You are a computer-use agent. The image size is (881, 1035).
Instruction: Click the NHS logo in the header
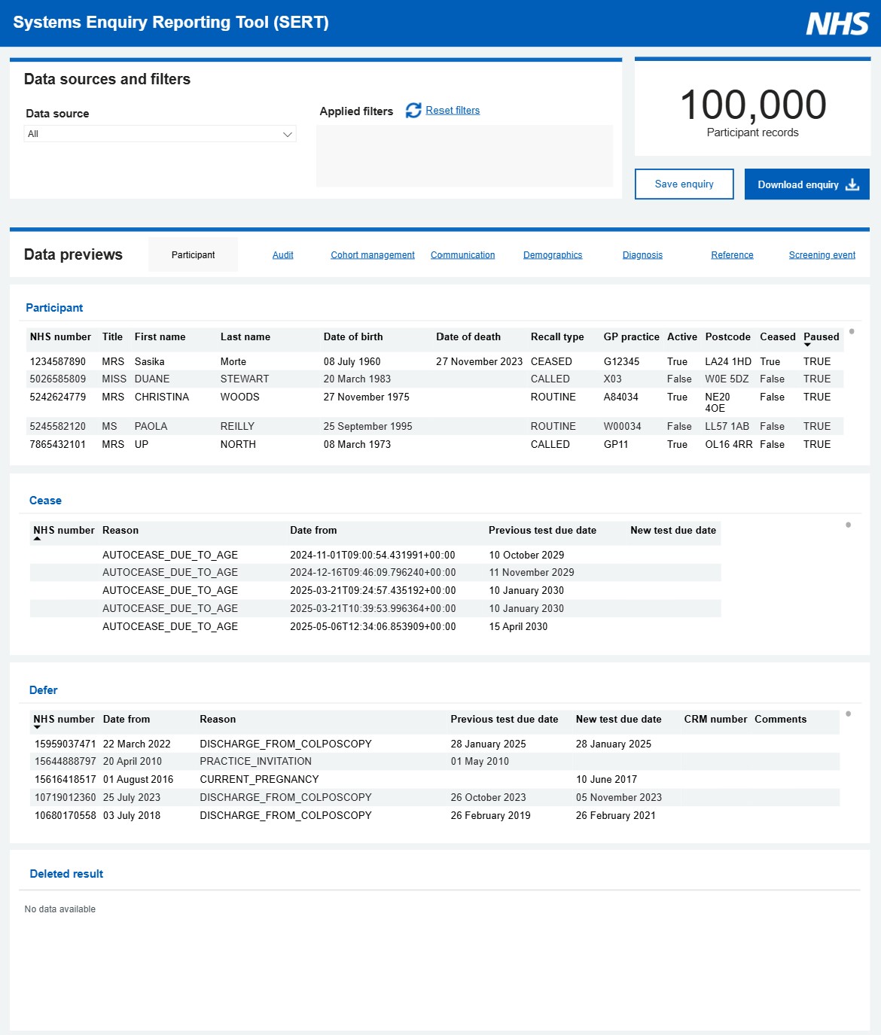[837, 23]
